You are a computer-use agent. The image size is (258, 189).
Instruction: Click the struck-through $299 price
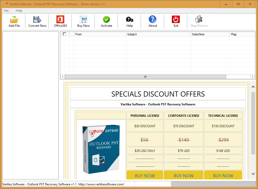[x=224, y=140]
